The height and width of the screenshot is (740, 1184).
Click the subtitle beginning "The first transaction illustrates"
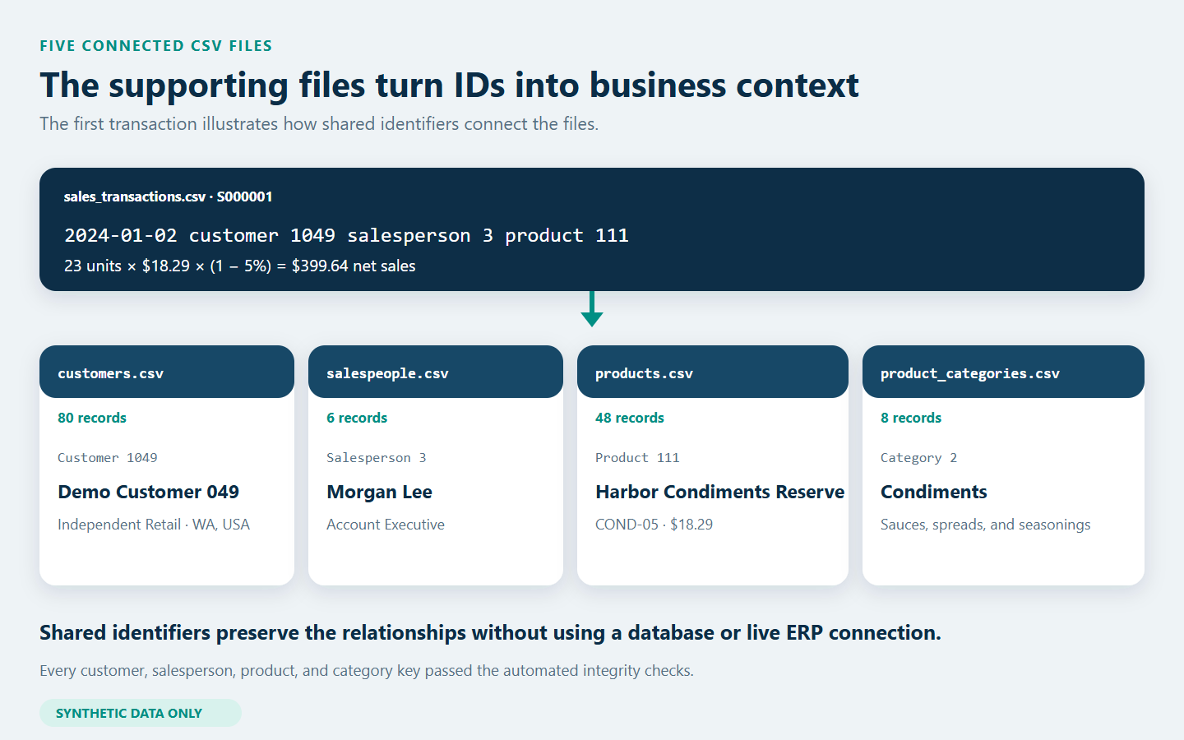point(319,124)
